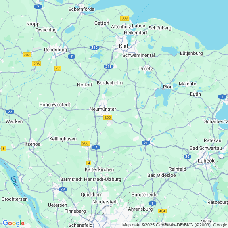228x228 pixels.
Task: Select the yellow 503 road marker
Action: coord(125,18)
